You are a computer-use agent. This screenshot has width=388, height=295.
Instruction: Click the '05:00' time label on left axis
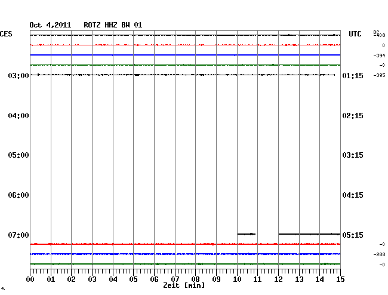tap(19, 155)
